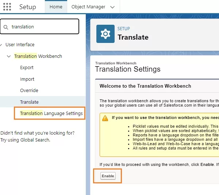Viewport: 219px width, 195px height.
Task: Select the Export item under Translation Workbench
Action: [27, 68]
